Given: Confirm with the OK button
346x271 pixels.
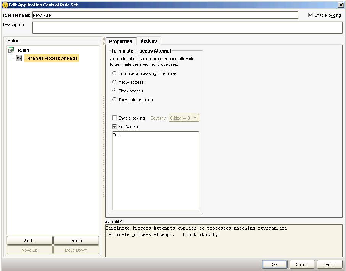Looking at the screenshot, I should pyautogui.click(x=275, y=265).
